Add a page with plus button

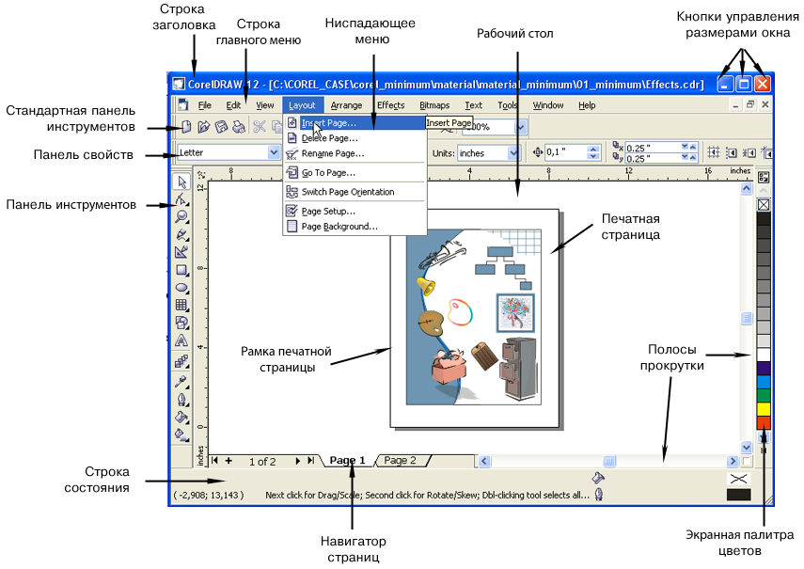point(229,460)
